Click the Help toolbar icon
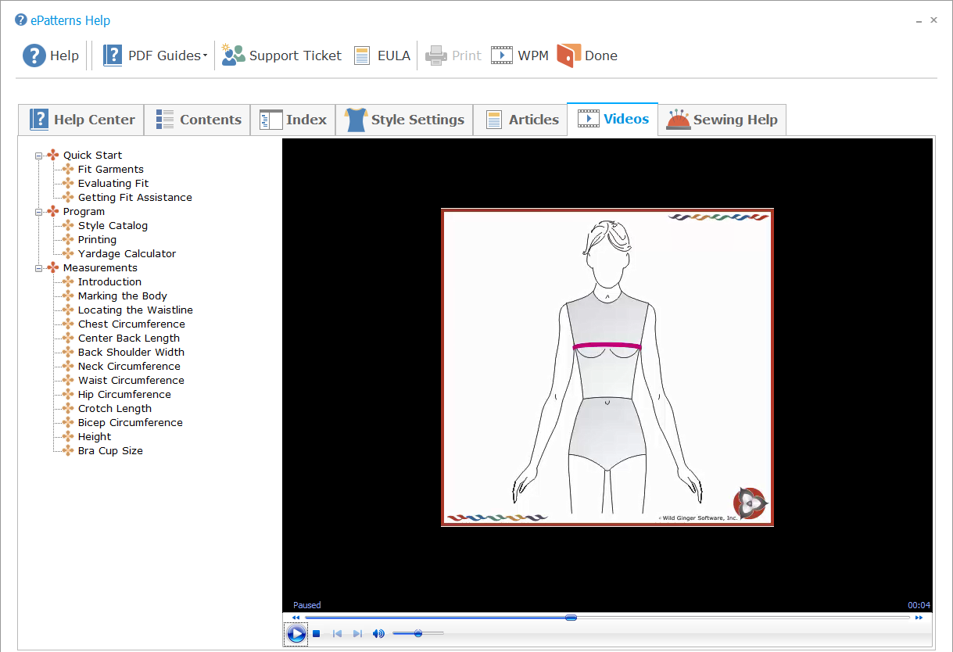 [34, 56]
